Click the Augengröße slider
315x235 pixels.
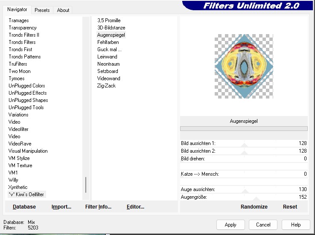point(244,197)
